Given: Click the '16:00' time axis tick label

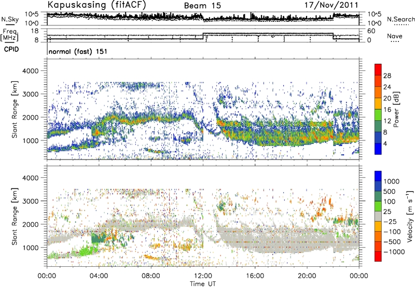Looking at the screenshot, I should (x=255, y=276).
